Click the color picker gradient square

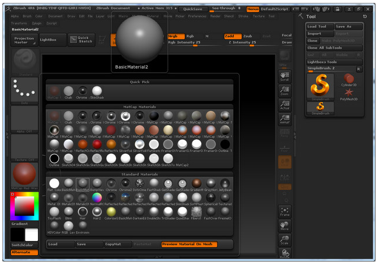point(24,206)
